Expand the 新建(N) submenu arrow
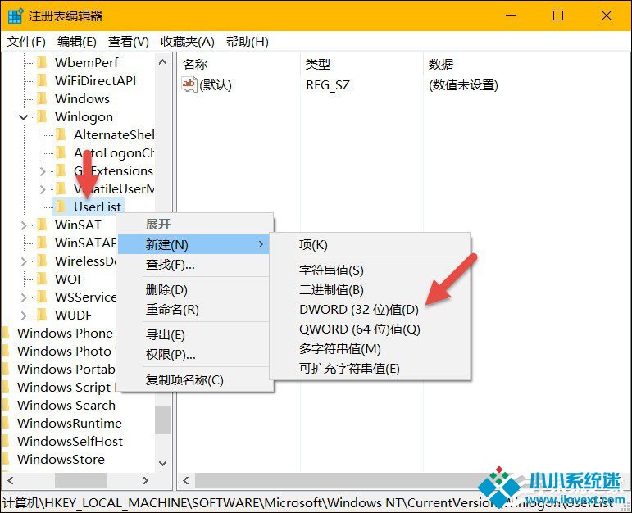632x513 pixels. (x=261, y=244)
